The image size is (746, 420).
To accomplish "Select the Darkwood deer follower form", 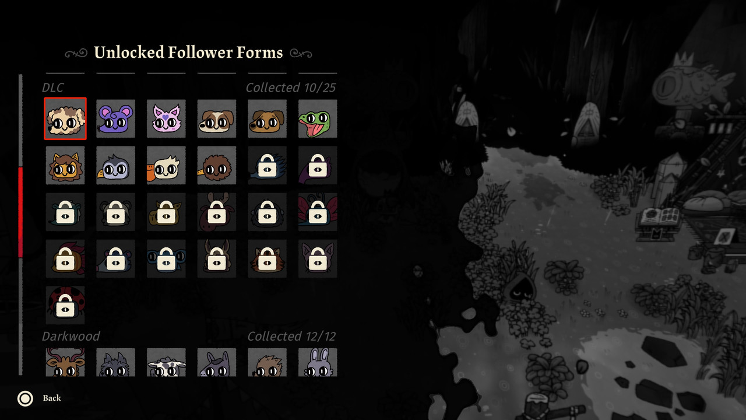I will [x=65, y=362].
